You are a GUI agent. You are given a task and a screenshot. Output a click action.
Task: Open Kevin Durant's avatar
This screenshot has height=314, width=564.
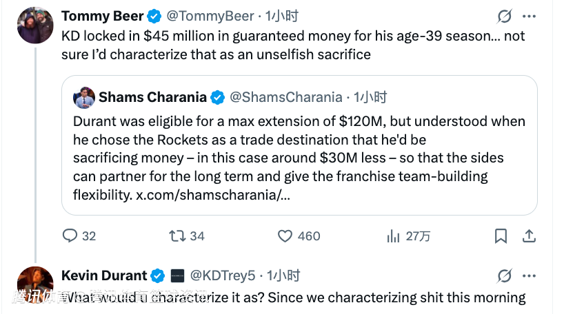[35, 284]
